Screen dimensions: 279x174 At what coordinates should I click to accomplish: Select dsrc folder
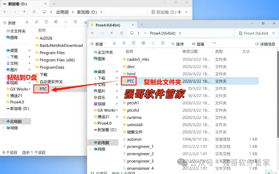click(129, 67)
